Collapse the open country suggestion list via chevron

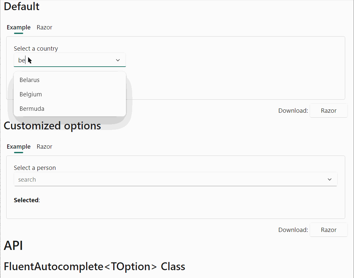point(118,60)
